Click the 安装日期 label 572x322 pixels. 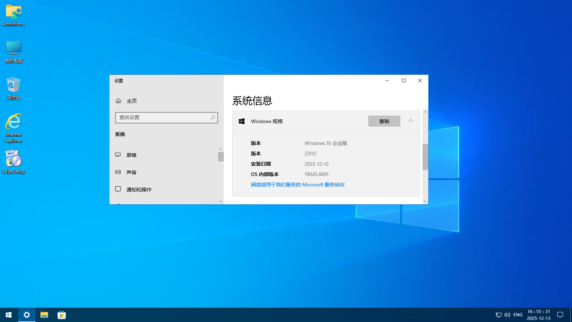tap(261, 164)
